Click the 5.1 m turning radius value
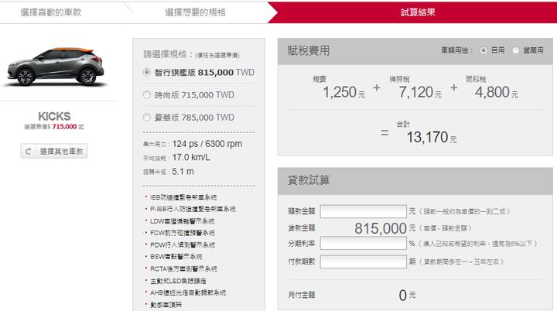 (183, 172)
